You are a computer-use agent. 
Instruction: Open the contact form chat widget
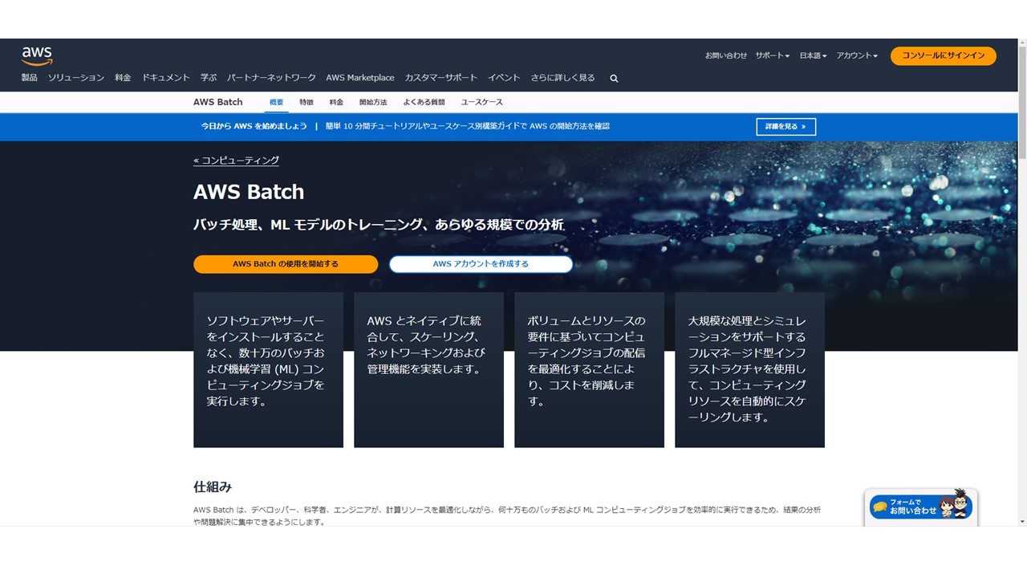[x=921, y=507]
